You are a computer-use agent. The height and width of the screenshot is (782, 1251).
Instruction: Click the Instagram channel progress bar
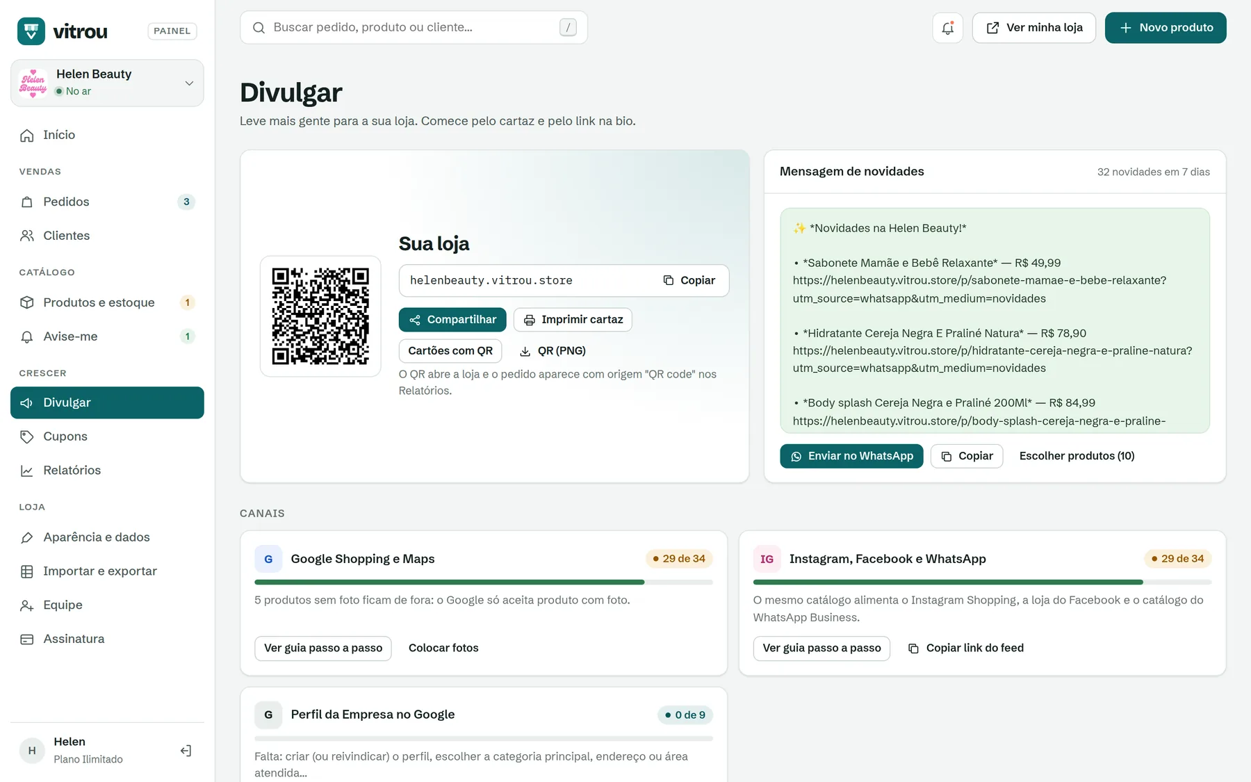(982, 582)
